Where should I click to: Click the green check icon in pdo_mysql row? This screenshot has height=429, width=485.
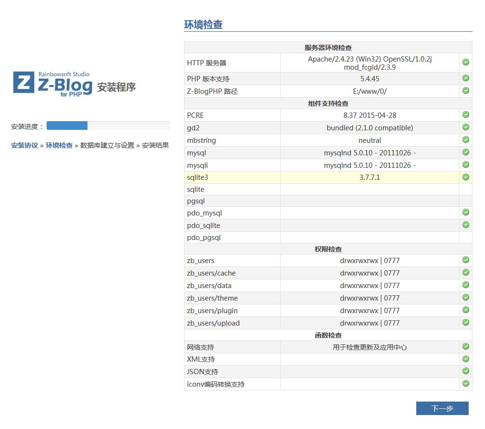pos(465,212)
